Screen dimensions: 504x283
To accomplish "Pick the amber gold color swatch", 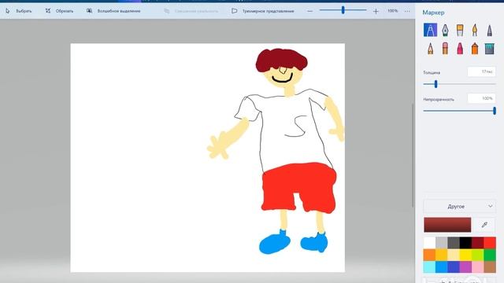I will (x=441, y=255).
